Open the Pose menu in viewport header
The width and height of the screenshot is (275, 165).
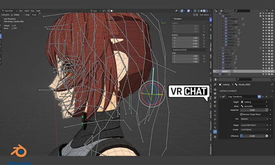[x=33, y=11]
